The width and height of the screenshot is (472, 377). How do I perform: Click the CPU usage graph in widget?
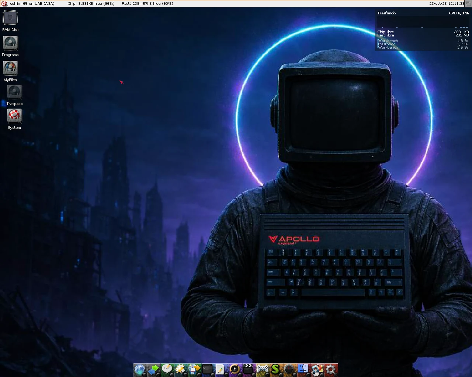(x=423, y=22)
